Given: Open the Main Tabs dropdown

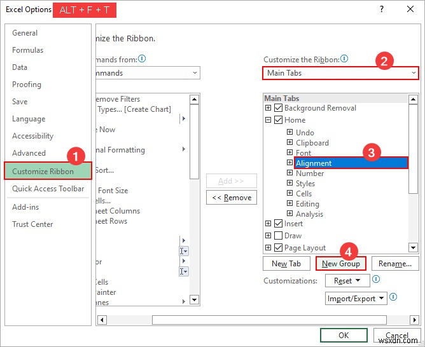Looking at the screenshot, I should (340, 73).
